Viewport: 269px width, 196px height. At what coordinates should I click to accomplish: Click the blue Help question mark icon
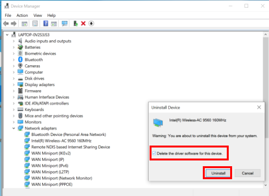tap(46, 24)
